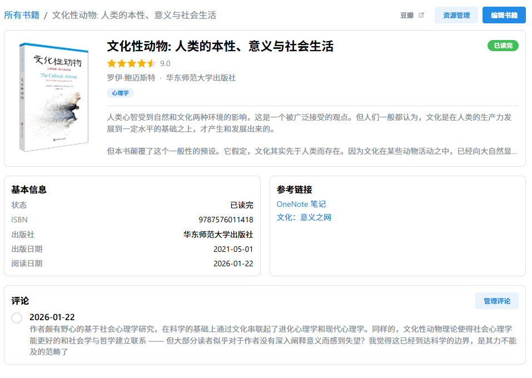
Task: Follow the 文化：意义之网 reference link
Action: [304, 217]
